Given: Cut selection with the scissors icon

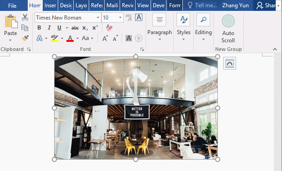Looking at the screenshot, I should click(25, 17).
